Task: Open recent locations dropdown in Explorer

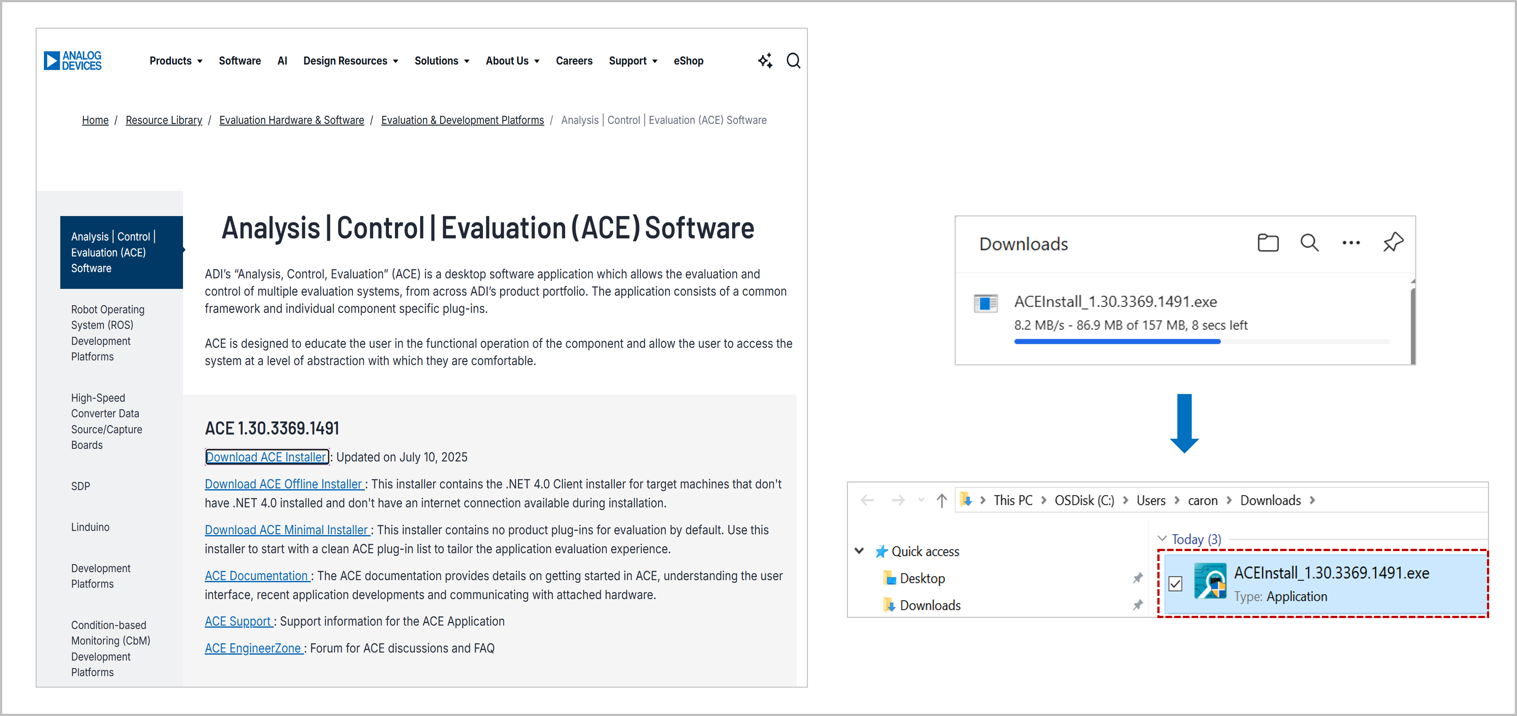Action: [921, 501]
